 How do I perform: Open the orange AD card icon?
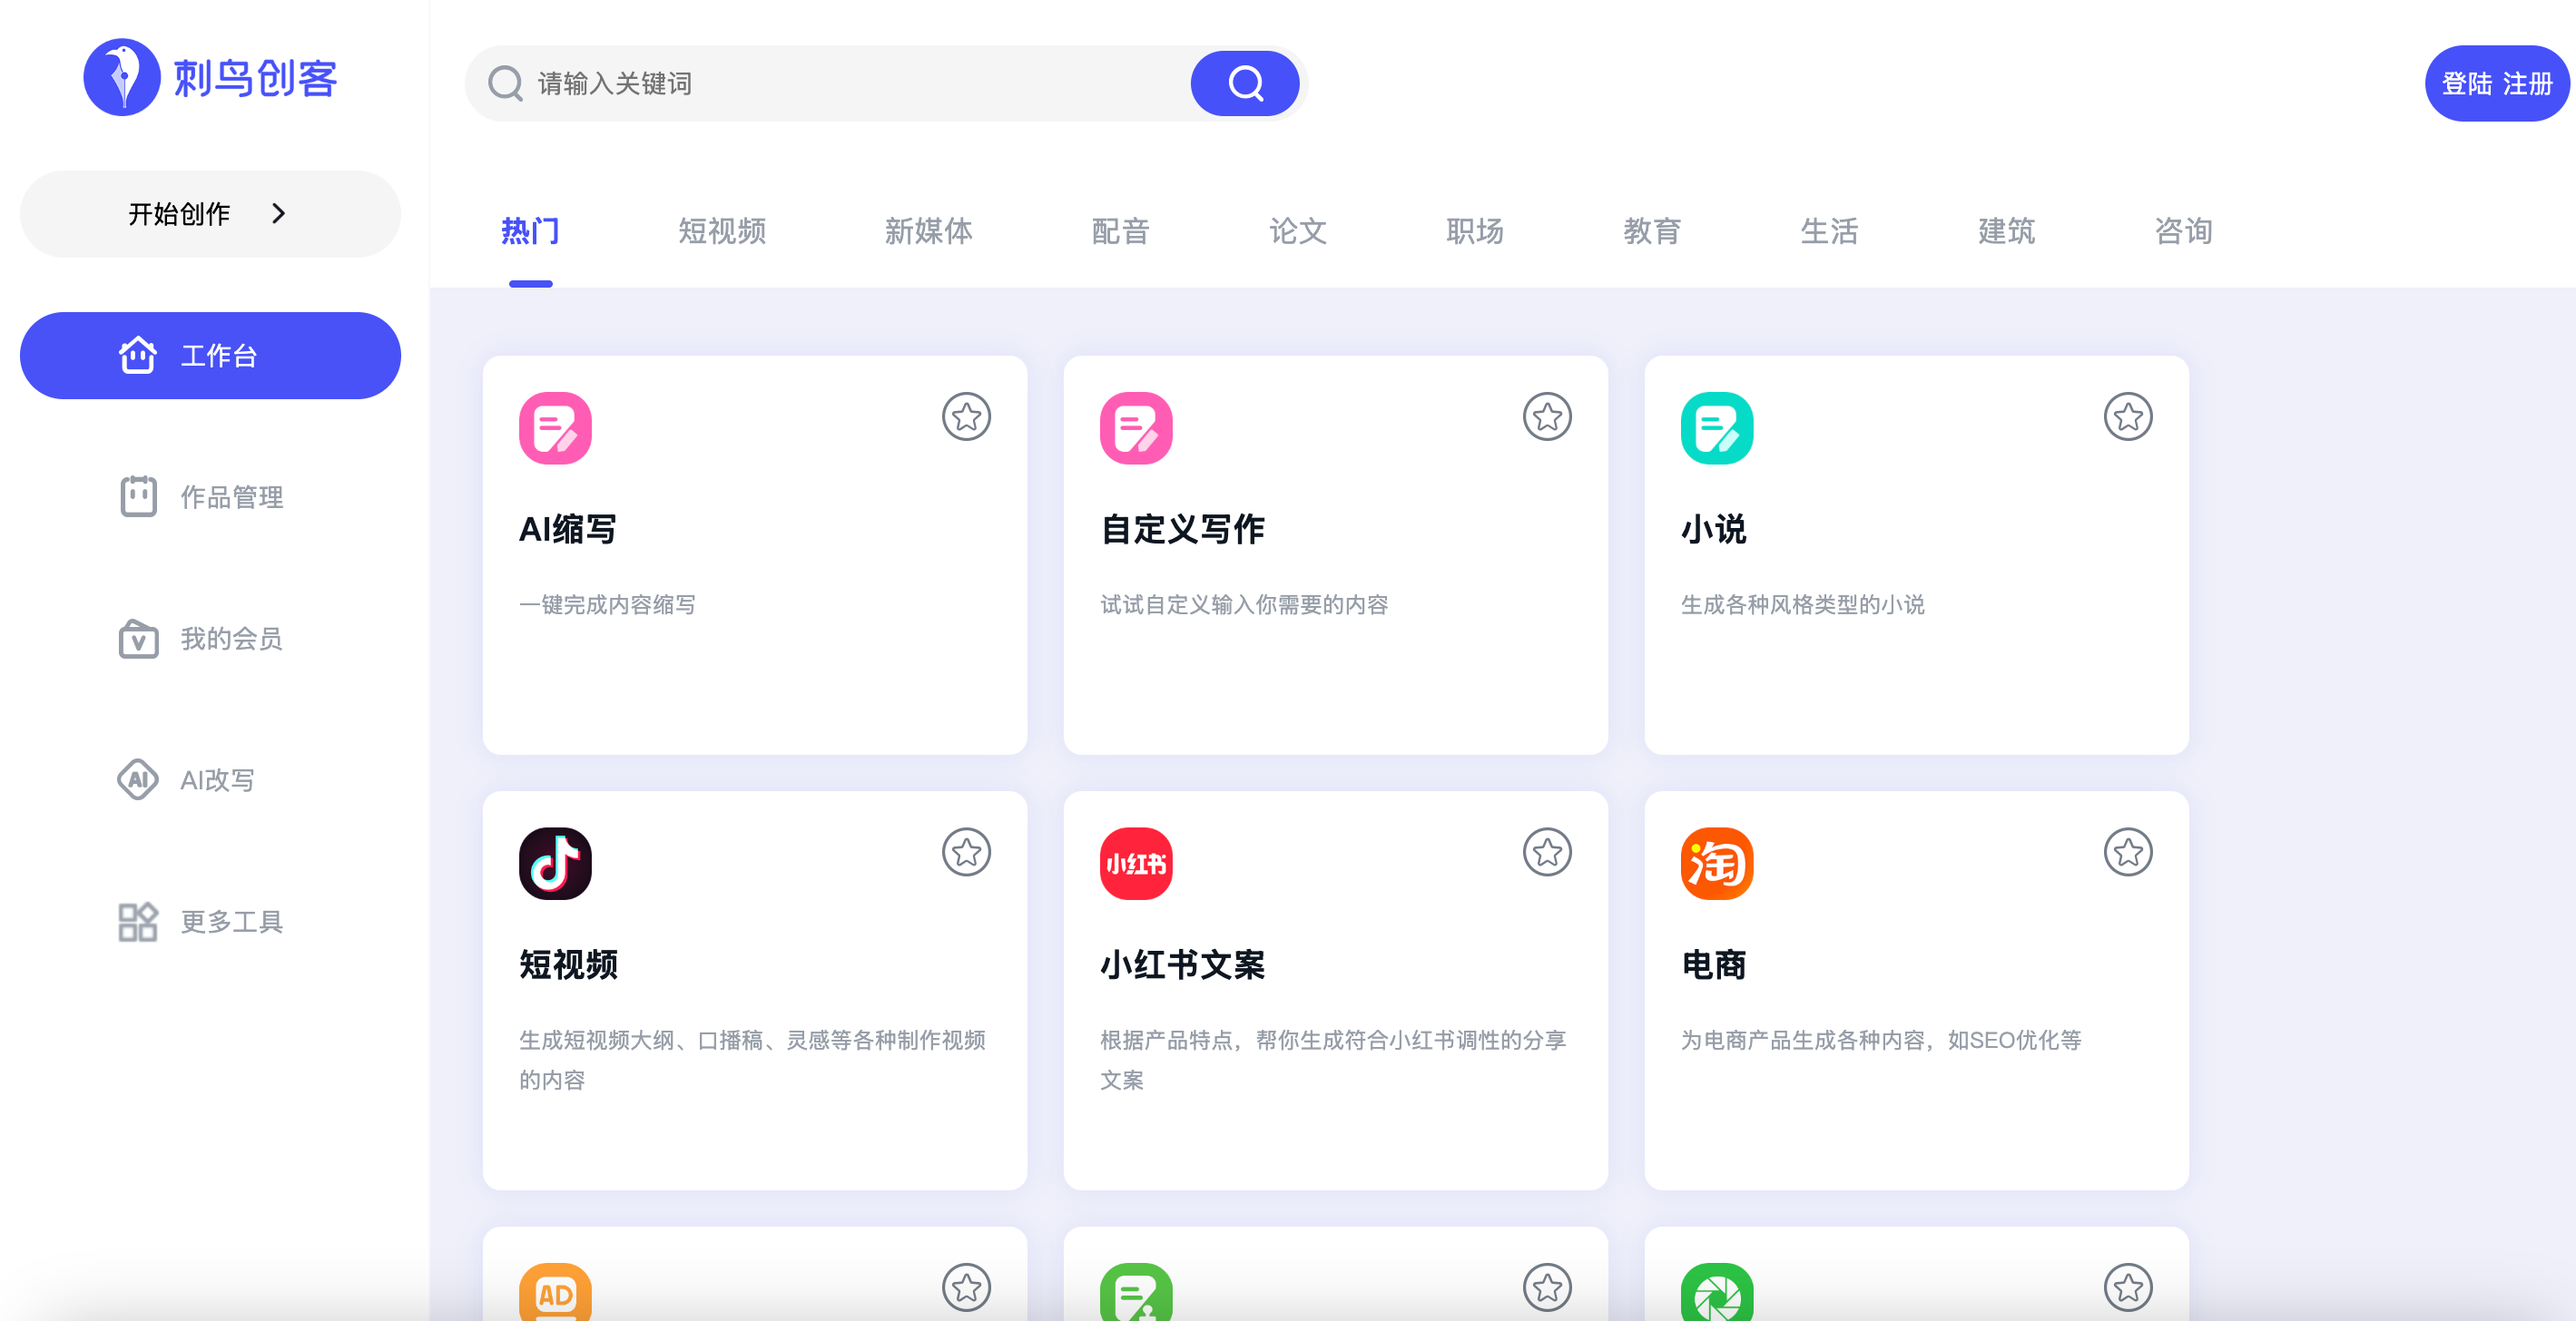click(x=555, y=1292)
